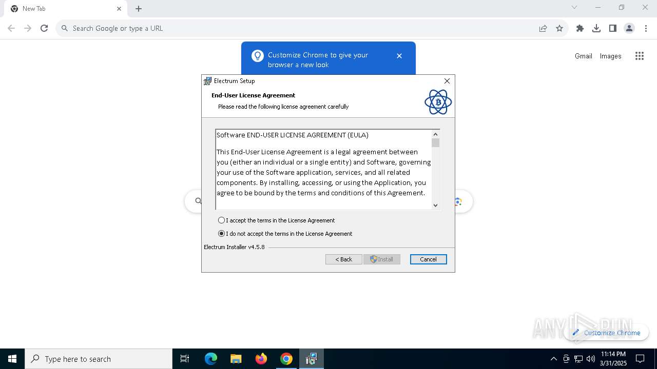The image size is (657, 369).
Task: Open the taskbar clock and date
Action: tap(613, 359)
